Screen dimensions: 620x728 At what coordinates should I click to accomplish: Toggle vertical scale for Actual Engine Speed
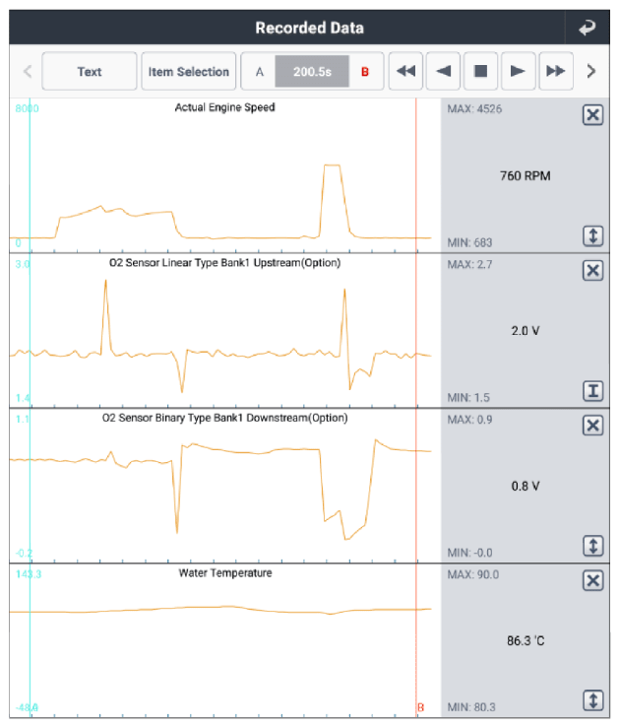click(x=592, y=235)
